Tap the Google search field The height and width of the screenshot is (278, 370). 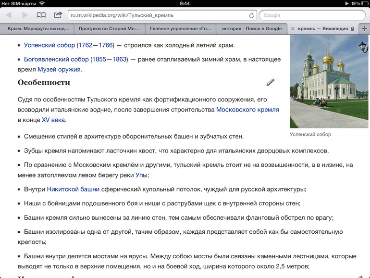pyautogui.click(x=312, y=15)
